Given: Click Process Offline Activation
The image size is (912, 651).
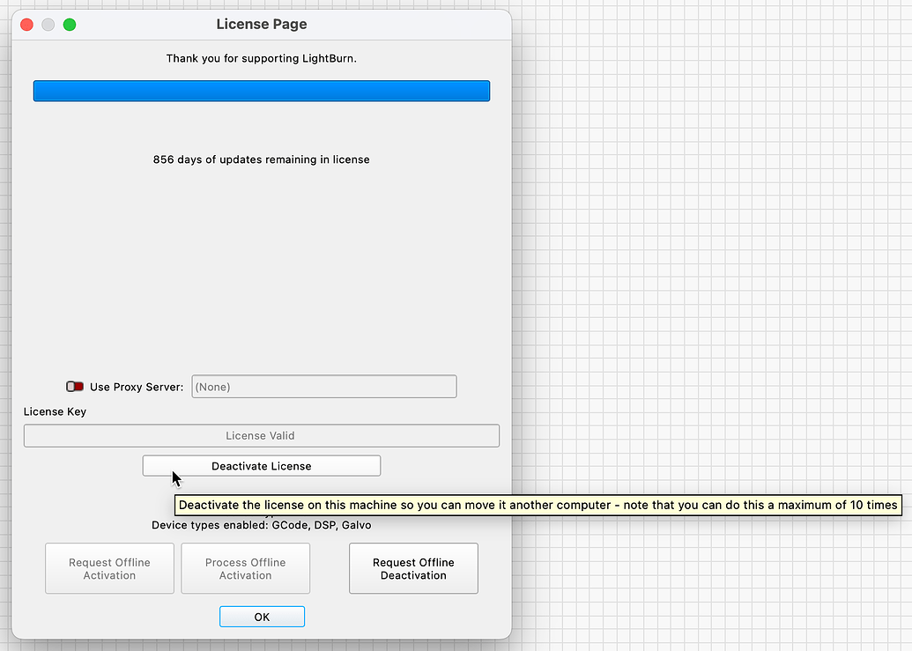Looking at the screenshot, I should 245,568.
